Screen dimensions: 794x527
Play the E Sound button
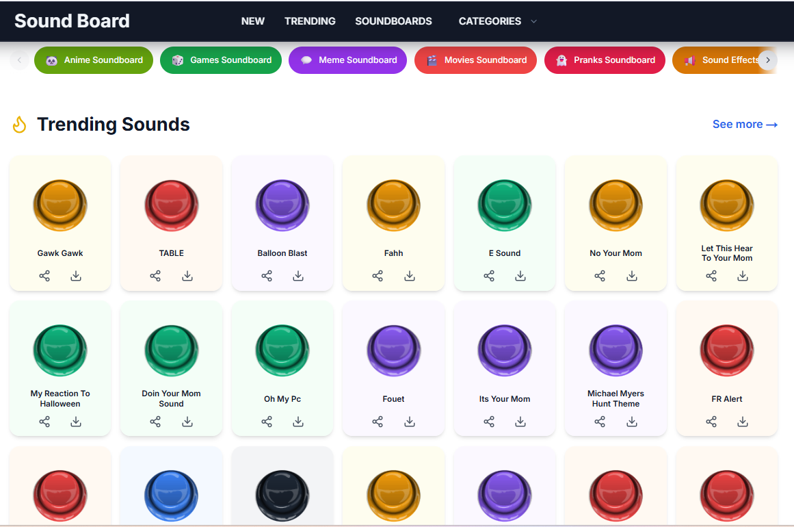point(504,205)
